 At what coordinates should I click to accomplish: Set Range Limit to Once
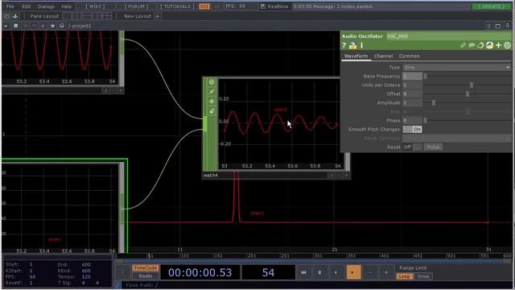pos(423,276)
